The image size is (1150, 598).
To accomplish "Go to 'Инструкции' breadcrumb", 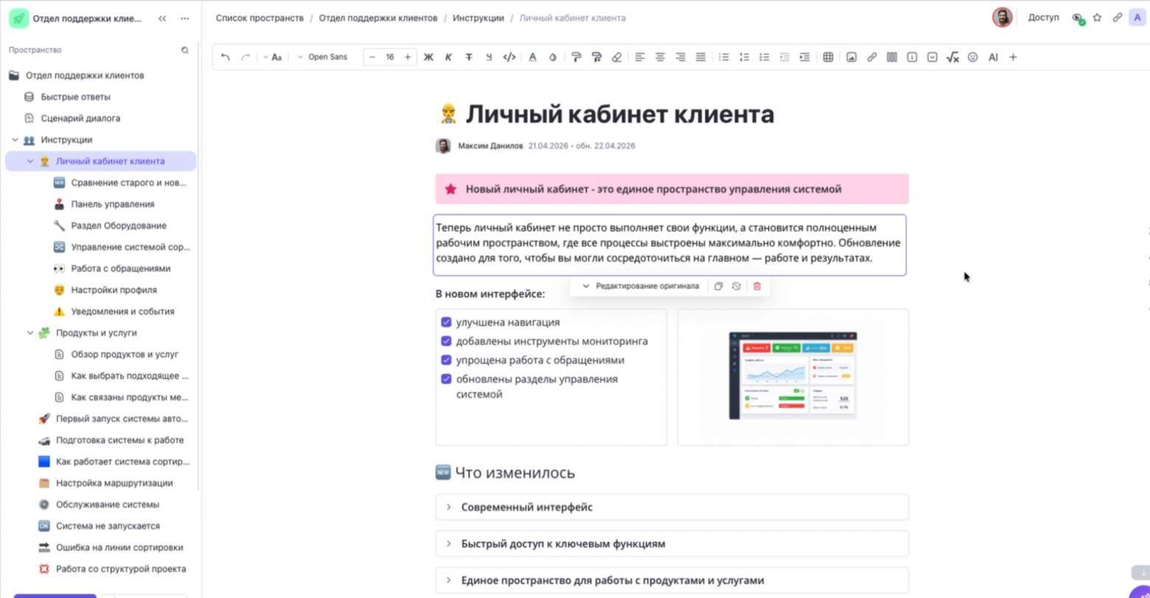I will tap(478, 18).
